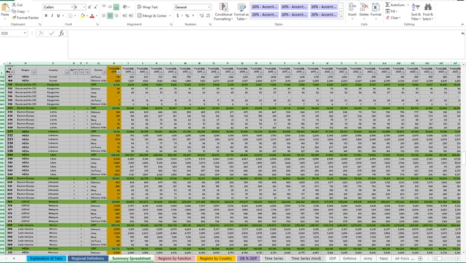Screen dimensions: 466x263
Task: Middle align cell contents
Action: (110, 7)
